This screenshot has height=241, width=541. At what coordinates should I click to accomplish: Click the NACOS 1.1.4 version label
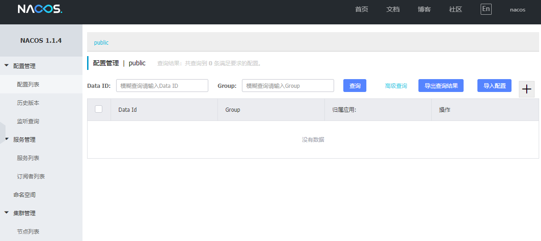(41, 40)
